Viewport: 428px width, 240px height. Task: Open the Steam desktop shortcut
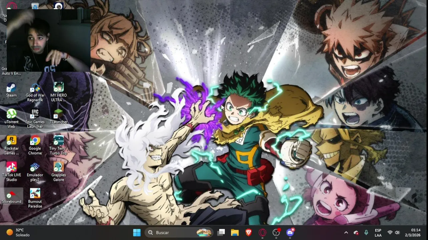[11, 90]
